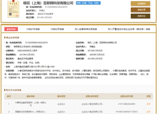This screenshot has width=157, height=114.
Task: Go to the 列入经营异常名录信息 tab
Action: click(x=86, y=29)
